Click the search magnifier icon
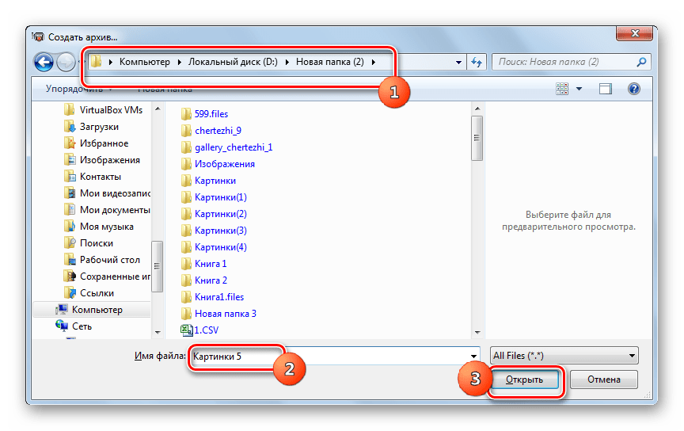Viewport: 684px width, 431px height. pyautogui.click(x=641, y=62)
